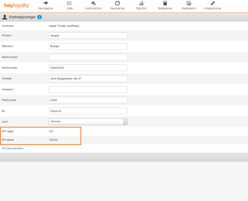
Task: Open the Land dropdown showing Danmark
Action: pyautogui.click(x=88, y=121)
